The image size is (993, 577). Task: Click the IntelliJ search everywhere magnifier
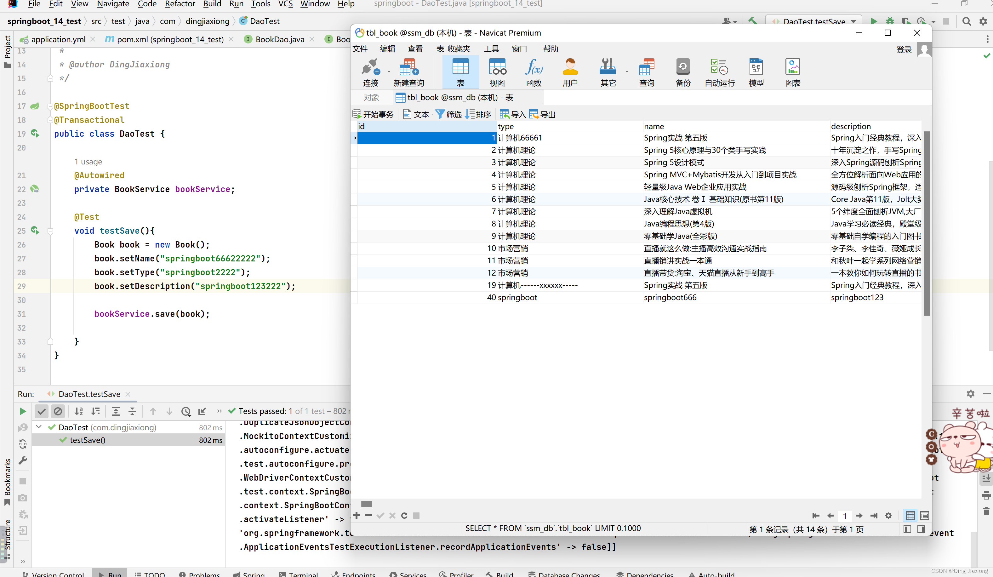coord(966,21)
